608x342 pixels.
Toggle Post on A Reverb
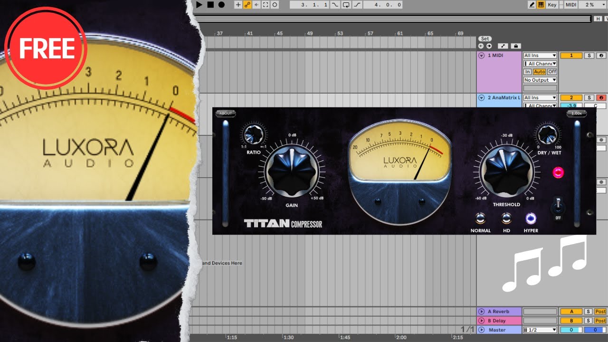[x=600, y=312]
